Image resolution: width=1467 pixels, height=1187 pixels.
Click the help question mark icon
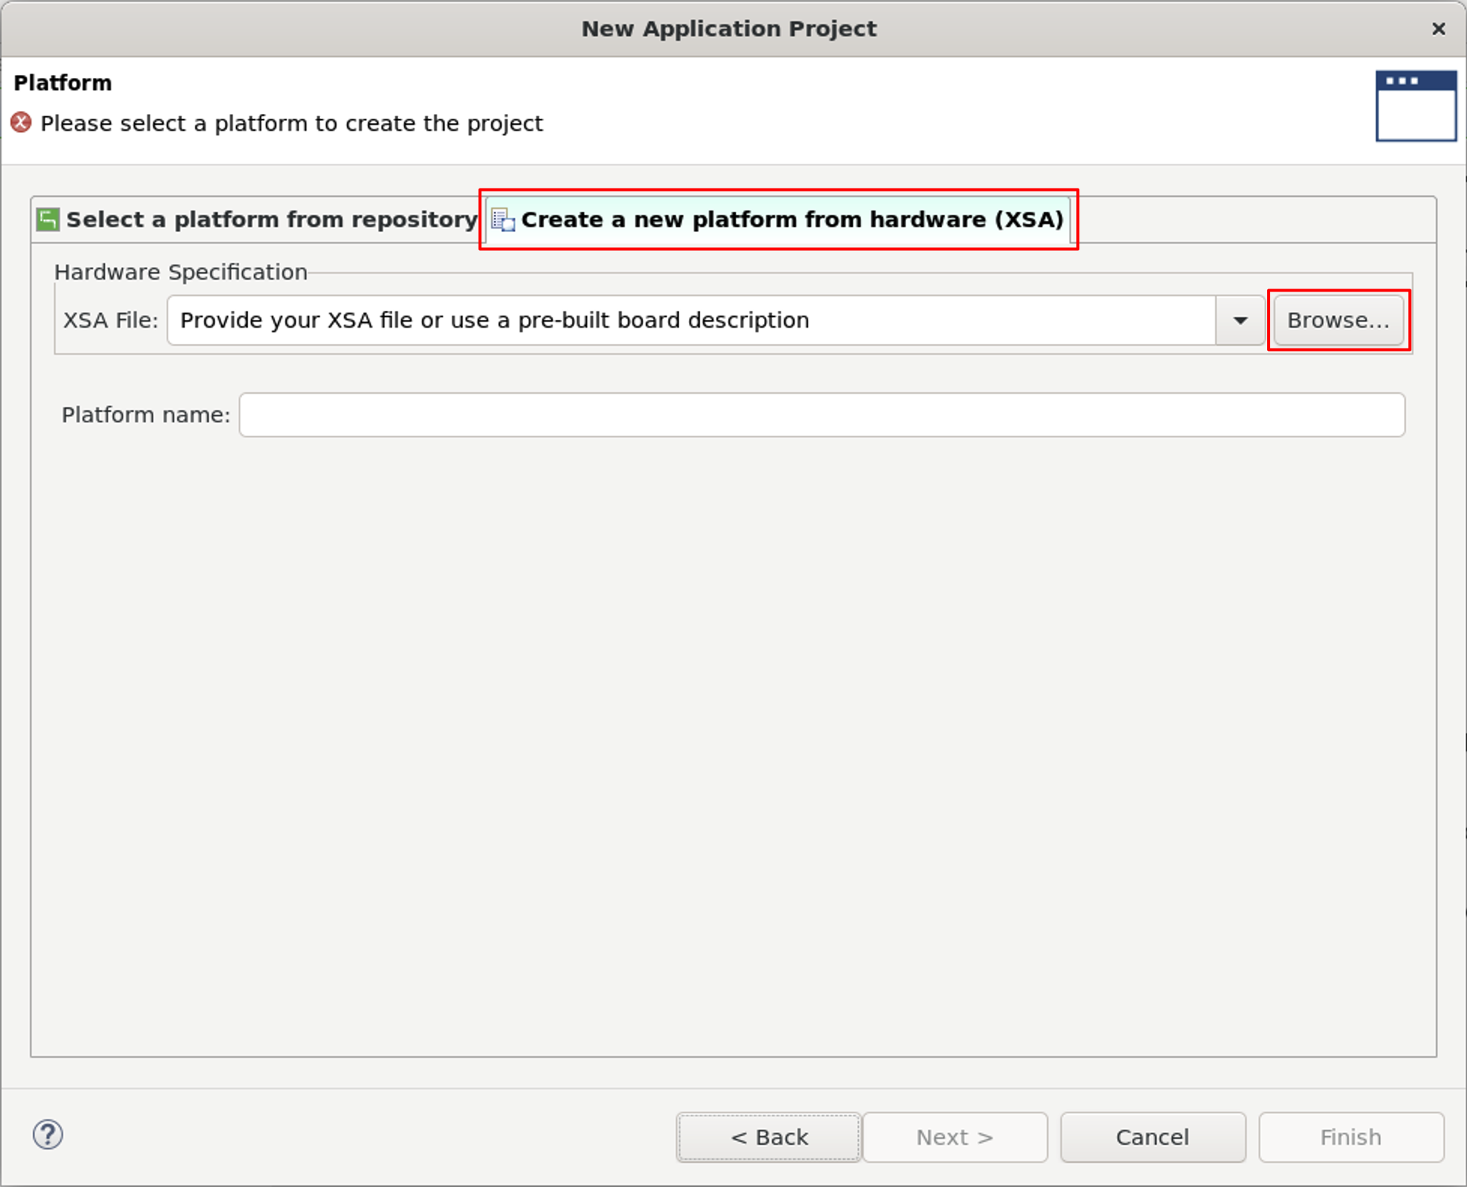tap(47, 1134)
